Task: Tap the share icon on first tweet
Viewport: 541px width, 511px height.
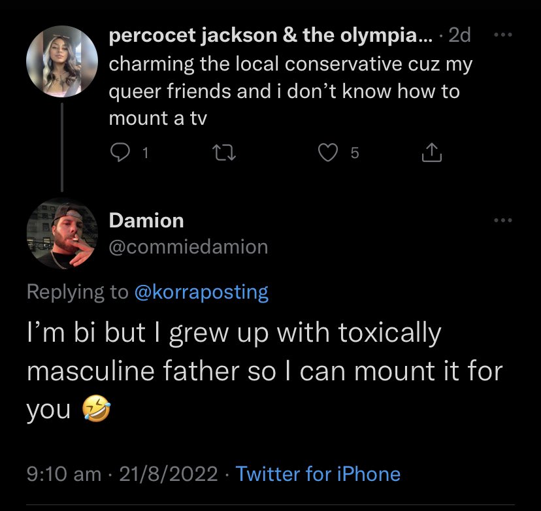Action: pos(432,152)
